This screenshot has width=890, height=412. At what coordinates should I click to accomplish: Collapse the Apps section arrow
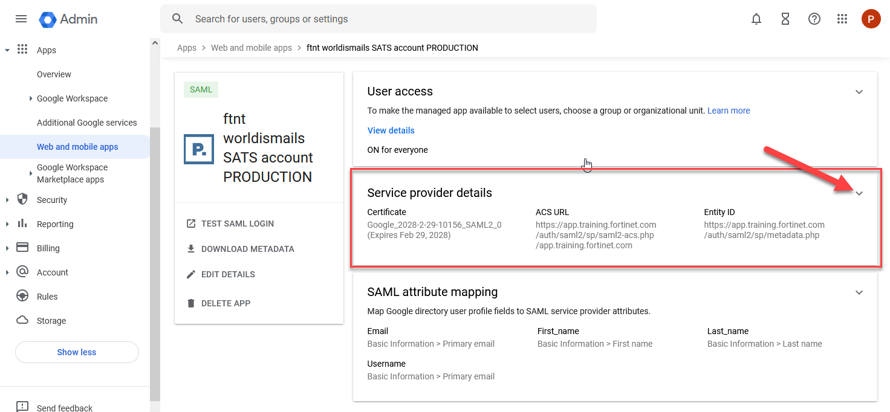click(x=7, y=50)
